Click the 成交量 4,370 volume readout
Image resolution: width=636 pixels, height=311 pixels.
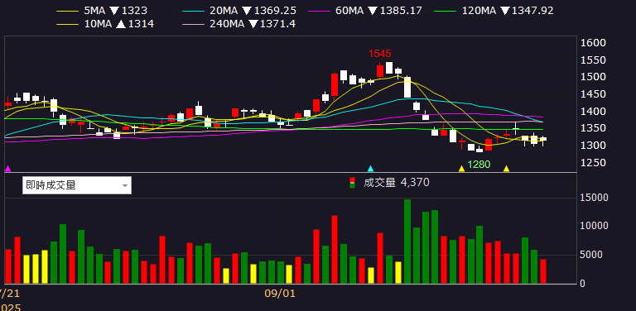[397, 183]
